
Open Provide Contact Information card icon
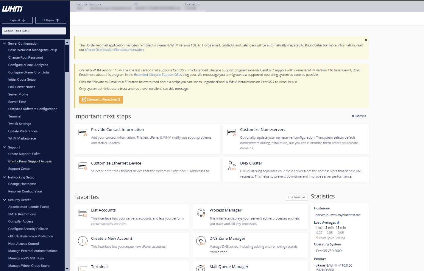pos(83,133)
